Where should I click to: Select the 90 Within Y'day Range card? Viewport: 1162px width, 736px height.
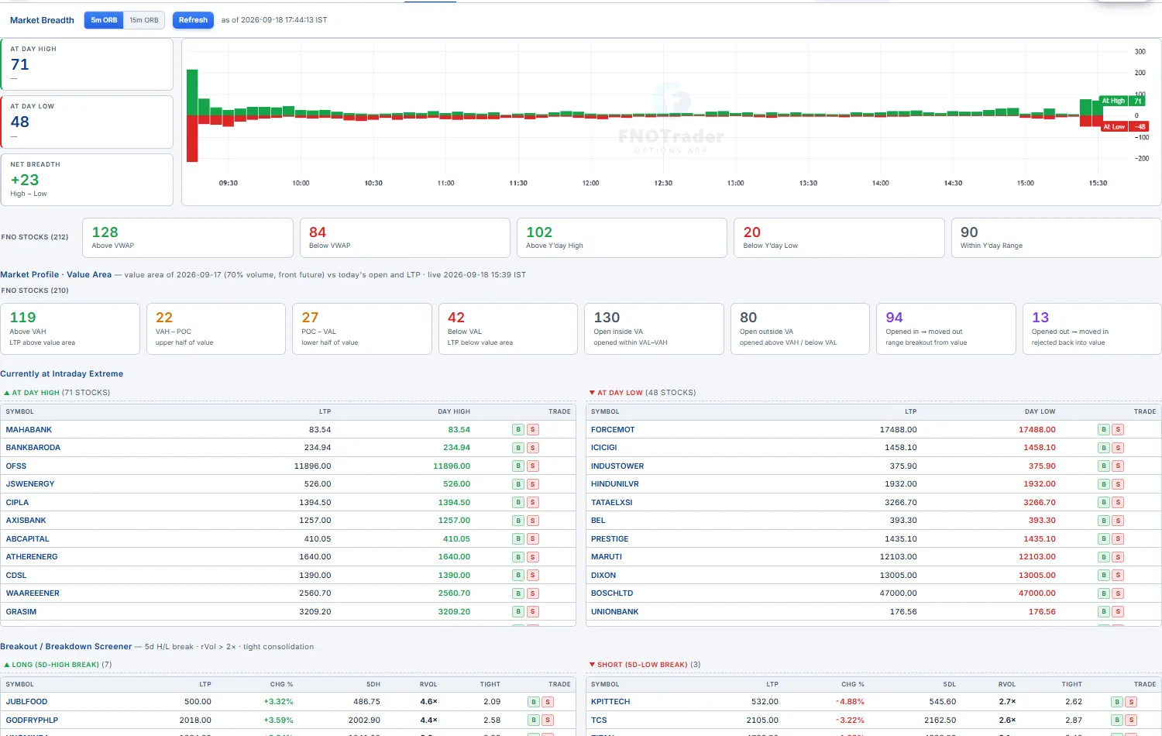(x=1056, y=237)
